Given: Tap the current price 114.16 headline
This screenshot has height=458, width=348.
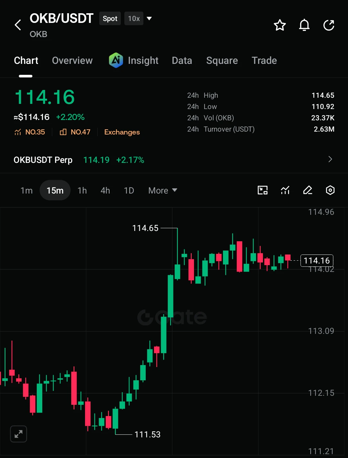Looking at the screenshot, I should [45, 97].
